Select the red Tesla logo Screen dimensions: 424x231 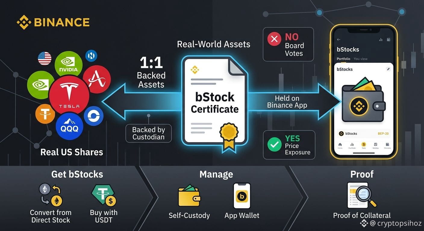69,94
